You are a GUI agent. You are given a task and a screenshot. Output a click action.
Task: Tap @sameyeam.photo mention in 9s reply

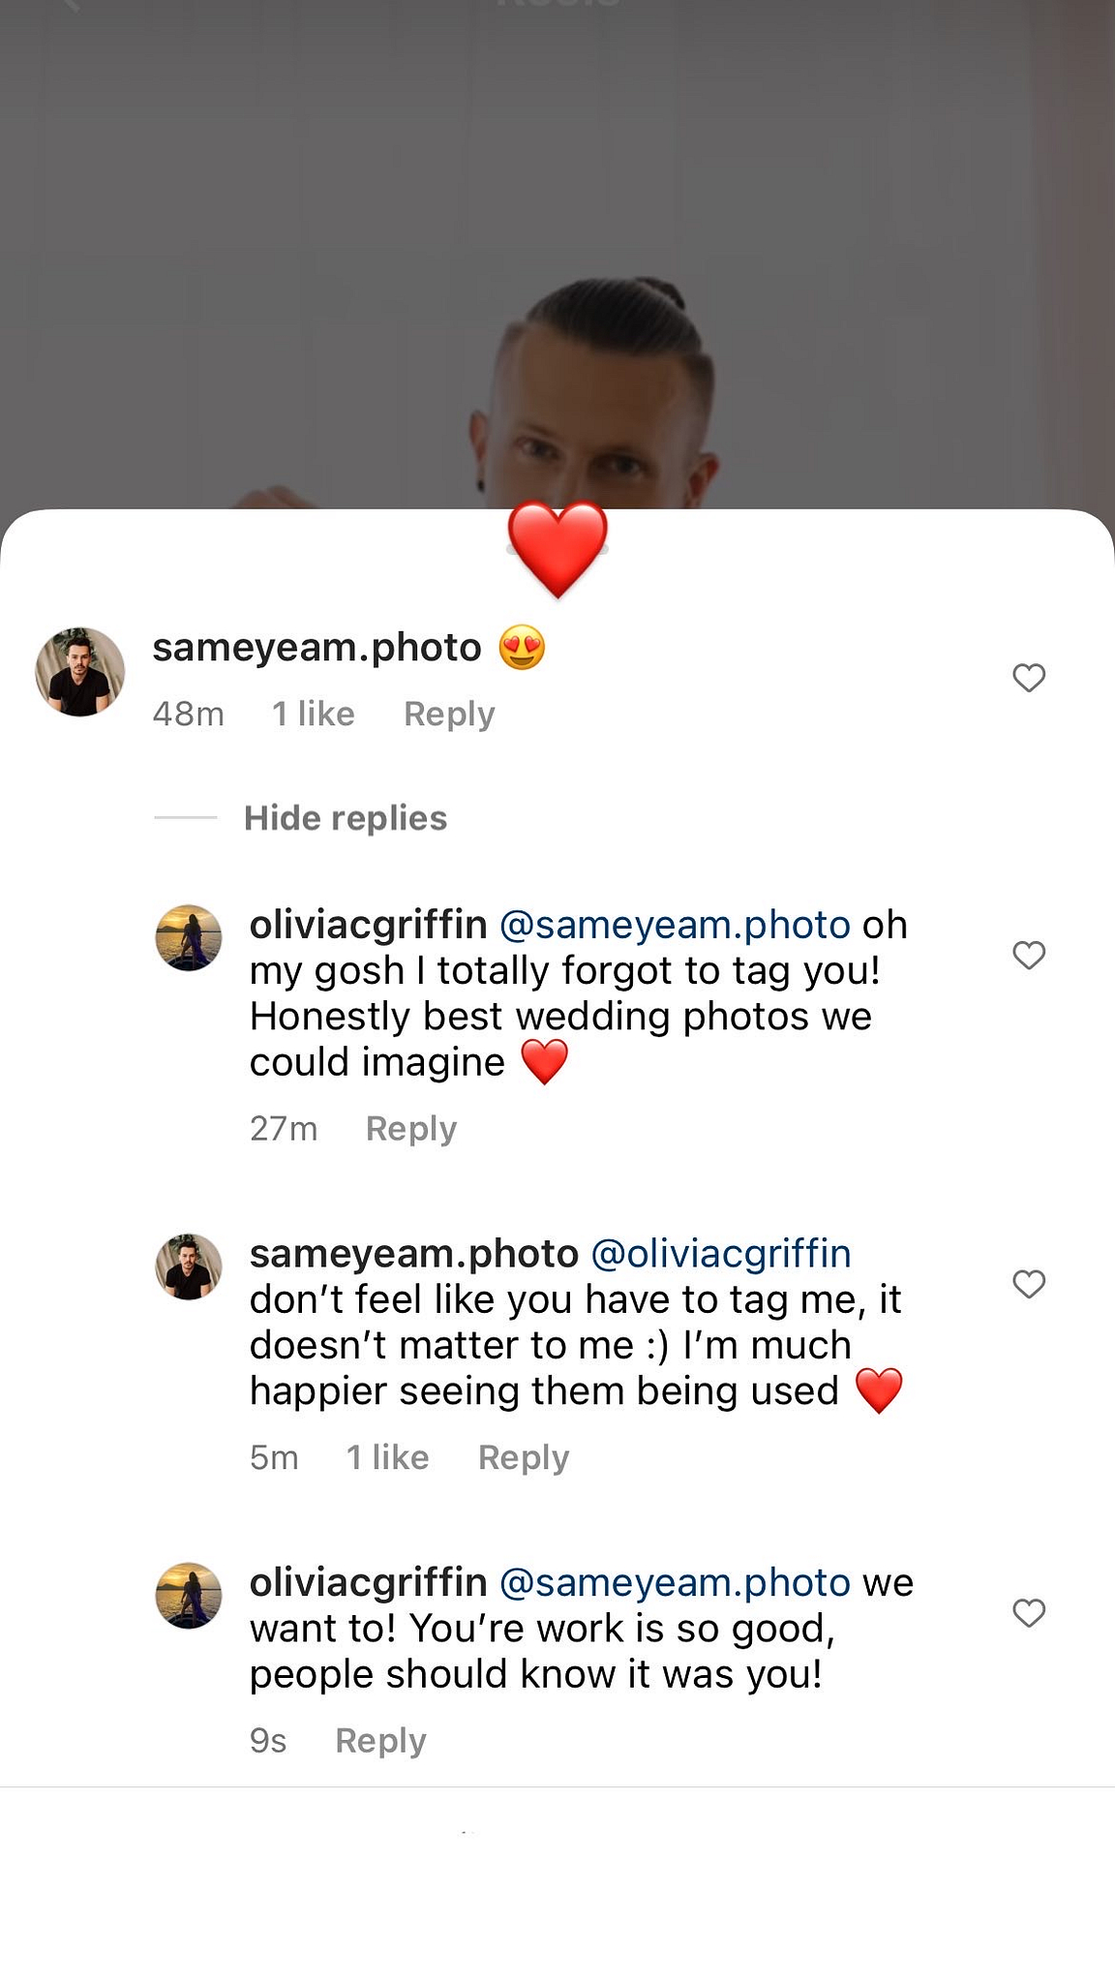coord(675,1583)
